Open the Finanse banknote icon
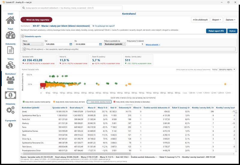This screenshot has width=240, height=165. pyautogui.click(x=10, y=95)
